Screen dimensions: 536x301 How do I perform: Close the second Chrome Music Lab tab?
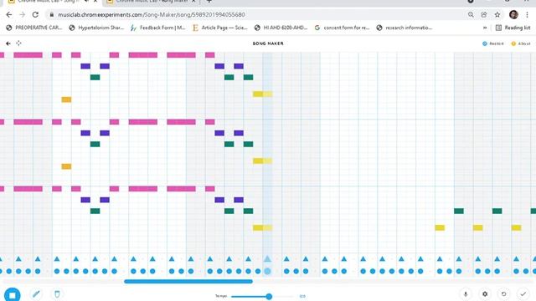[193, 2]
